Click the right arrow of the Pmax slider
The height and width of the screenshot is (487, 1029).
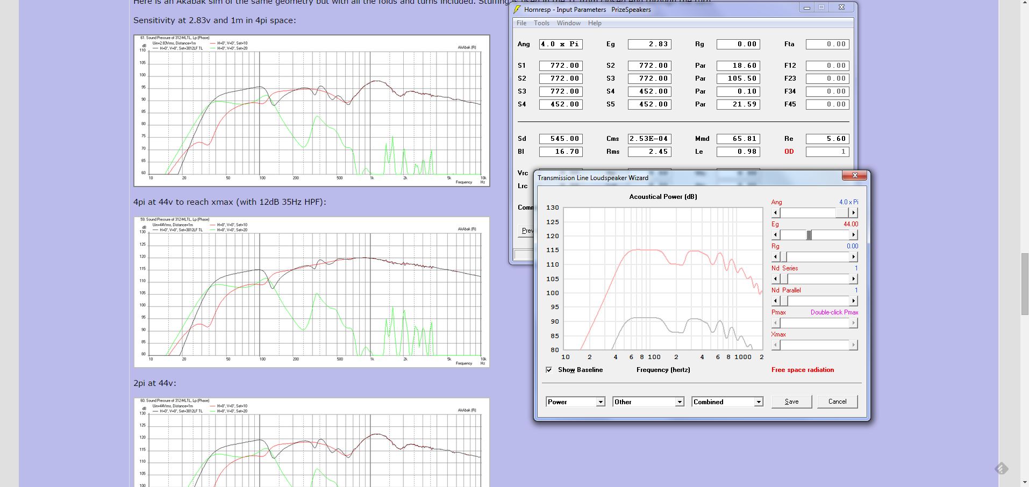pyautogui.click(x=853, y=323)
